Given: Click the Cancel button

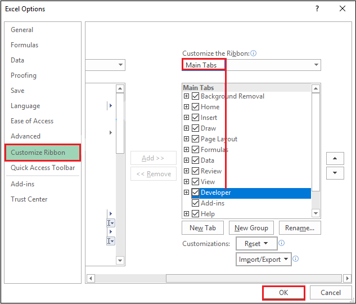Looking at the screenshot, I should point(331,293).
